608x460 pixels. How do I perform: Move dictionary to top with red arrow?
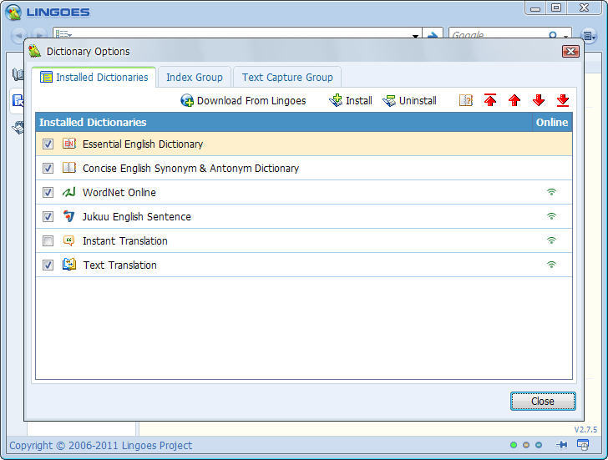[x=490, y=100]
